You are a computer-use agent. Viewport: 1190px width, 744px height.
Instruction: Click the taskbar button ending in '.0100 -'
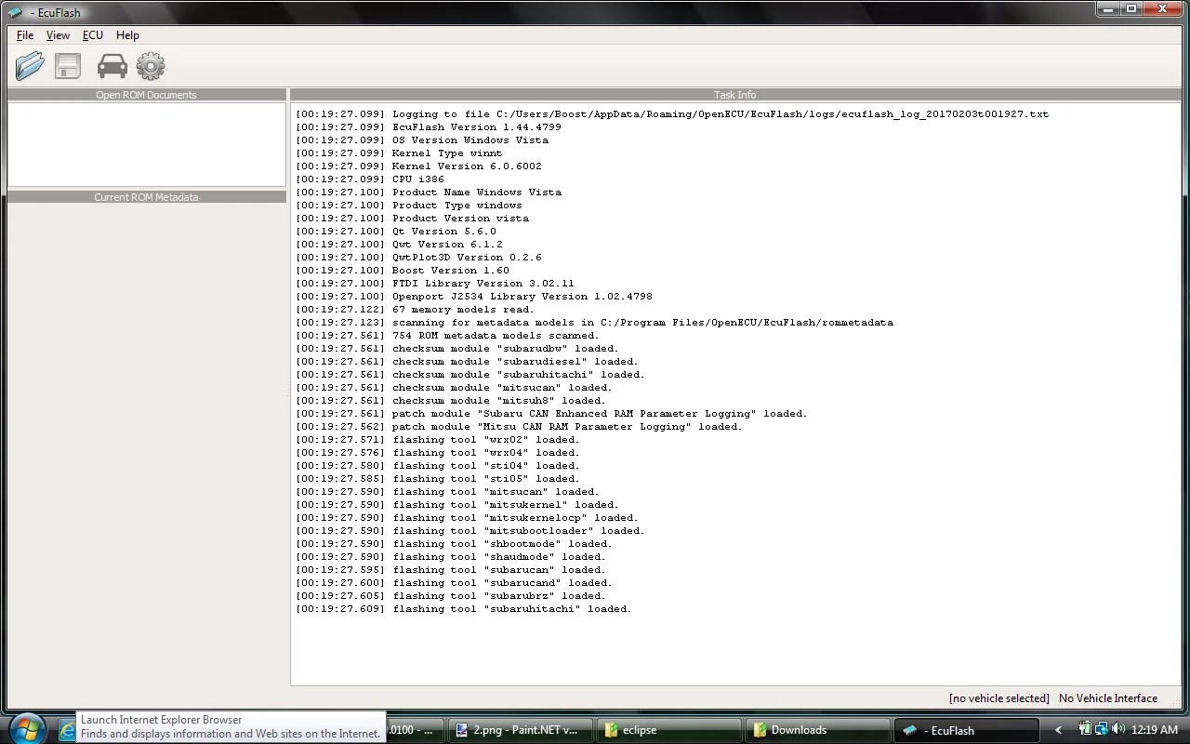[x=415, y=730]
